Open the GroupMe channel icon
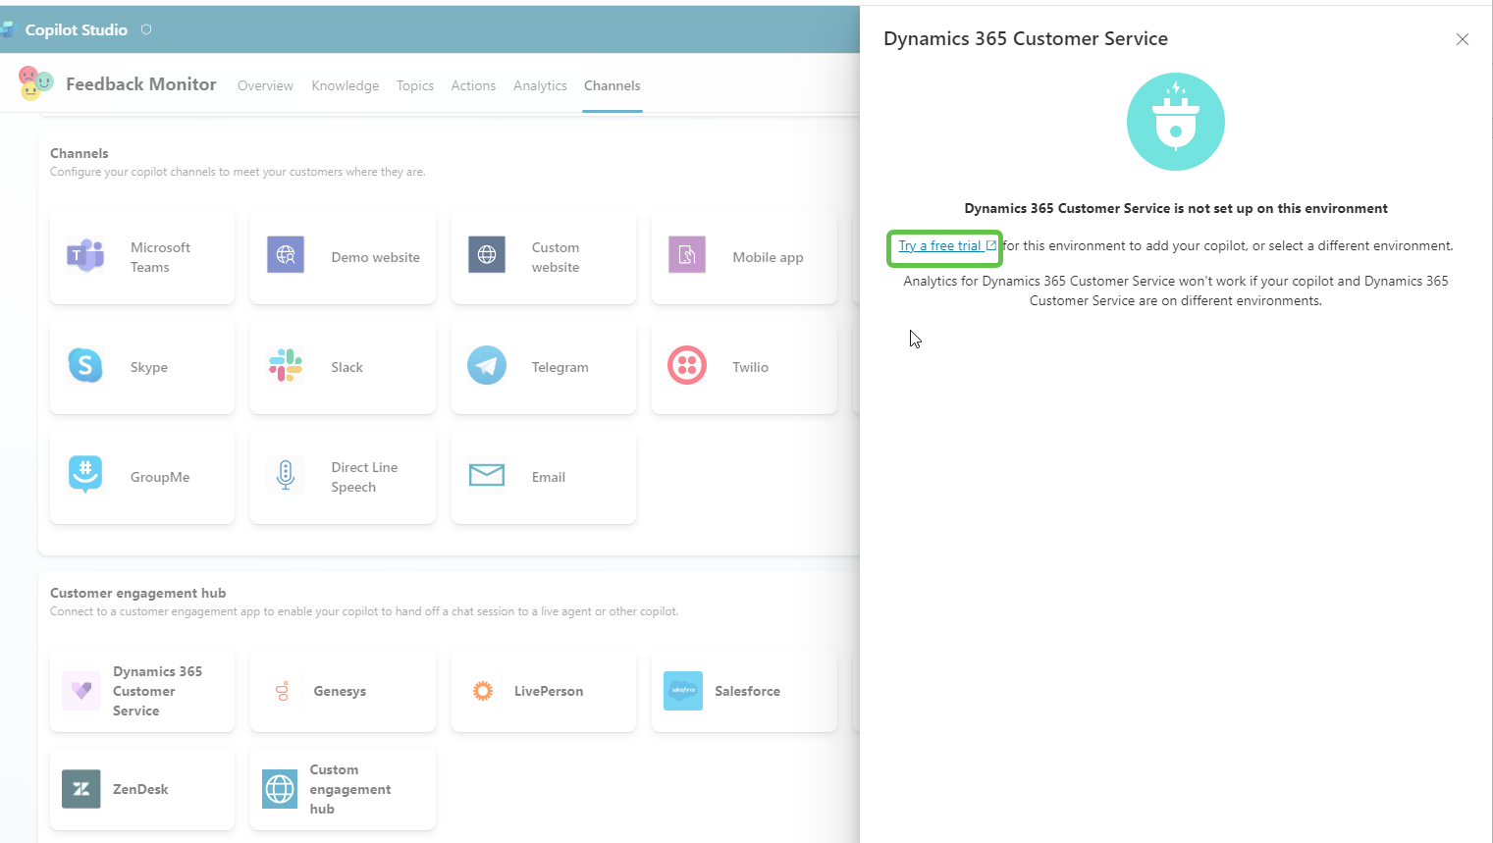 [x=85, y=476]
